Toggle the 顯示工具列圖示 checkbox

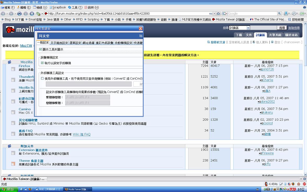pos(40,49)
